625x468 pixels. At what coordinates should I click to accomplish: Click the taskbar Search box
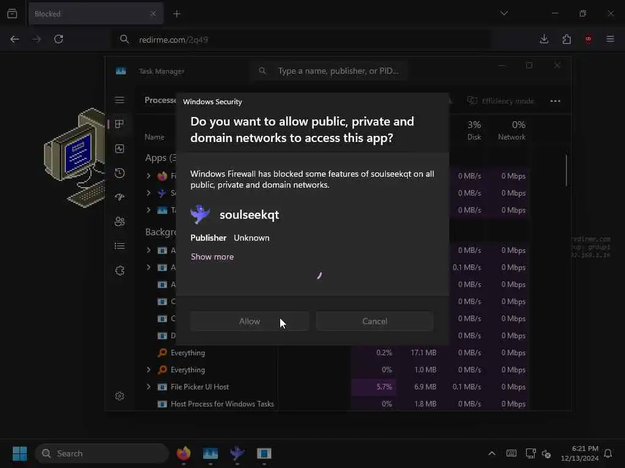pyautogui.click(x=102, y=453)
